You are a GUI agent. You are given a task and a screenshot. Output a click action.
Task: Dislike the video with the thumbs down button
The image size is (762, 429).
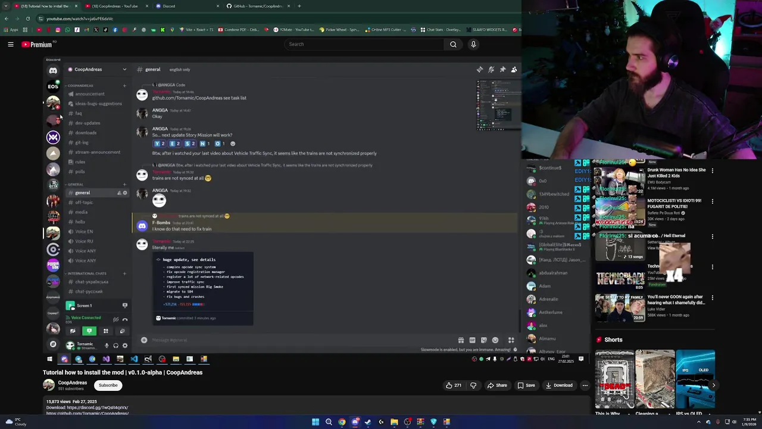[473, 386]
